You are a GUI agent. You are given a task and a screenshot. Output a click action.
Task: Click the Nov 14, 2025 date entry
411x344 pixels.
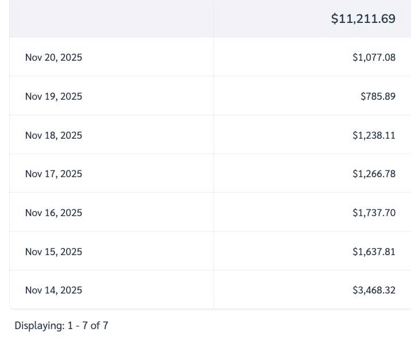[53, 290]
